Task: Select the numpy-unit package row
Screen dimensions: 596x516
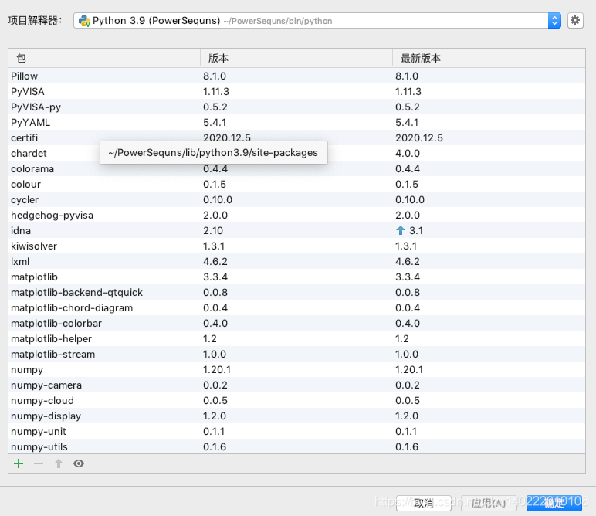Action: pos(296,432)
